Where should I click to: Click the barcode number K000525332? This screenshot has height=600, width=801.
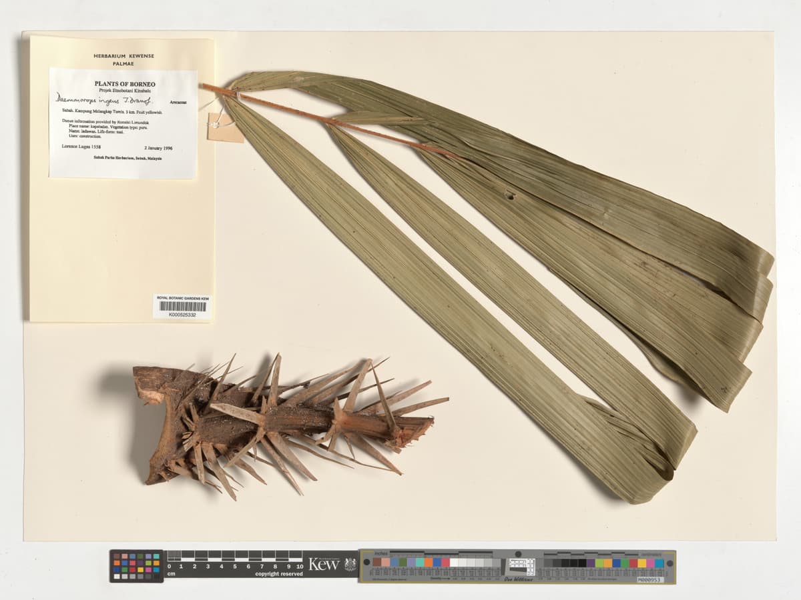coord(183,315)
